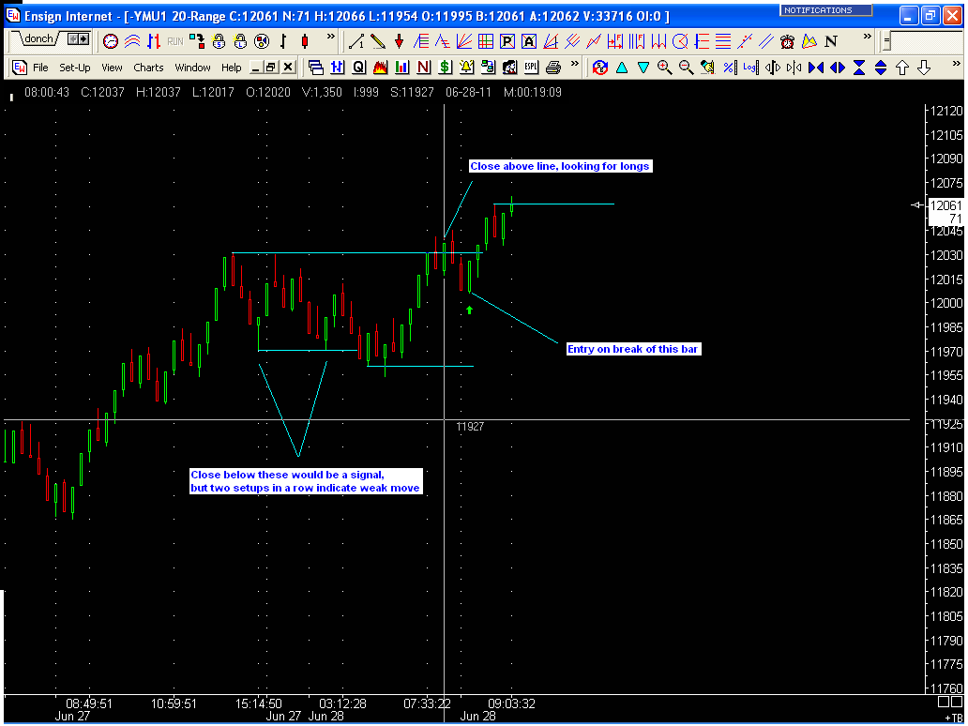Select the donch template tab
Image resolution: width=968 pixels, height=726 pixels.
click(39, 38)
